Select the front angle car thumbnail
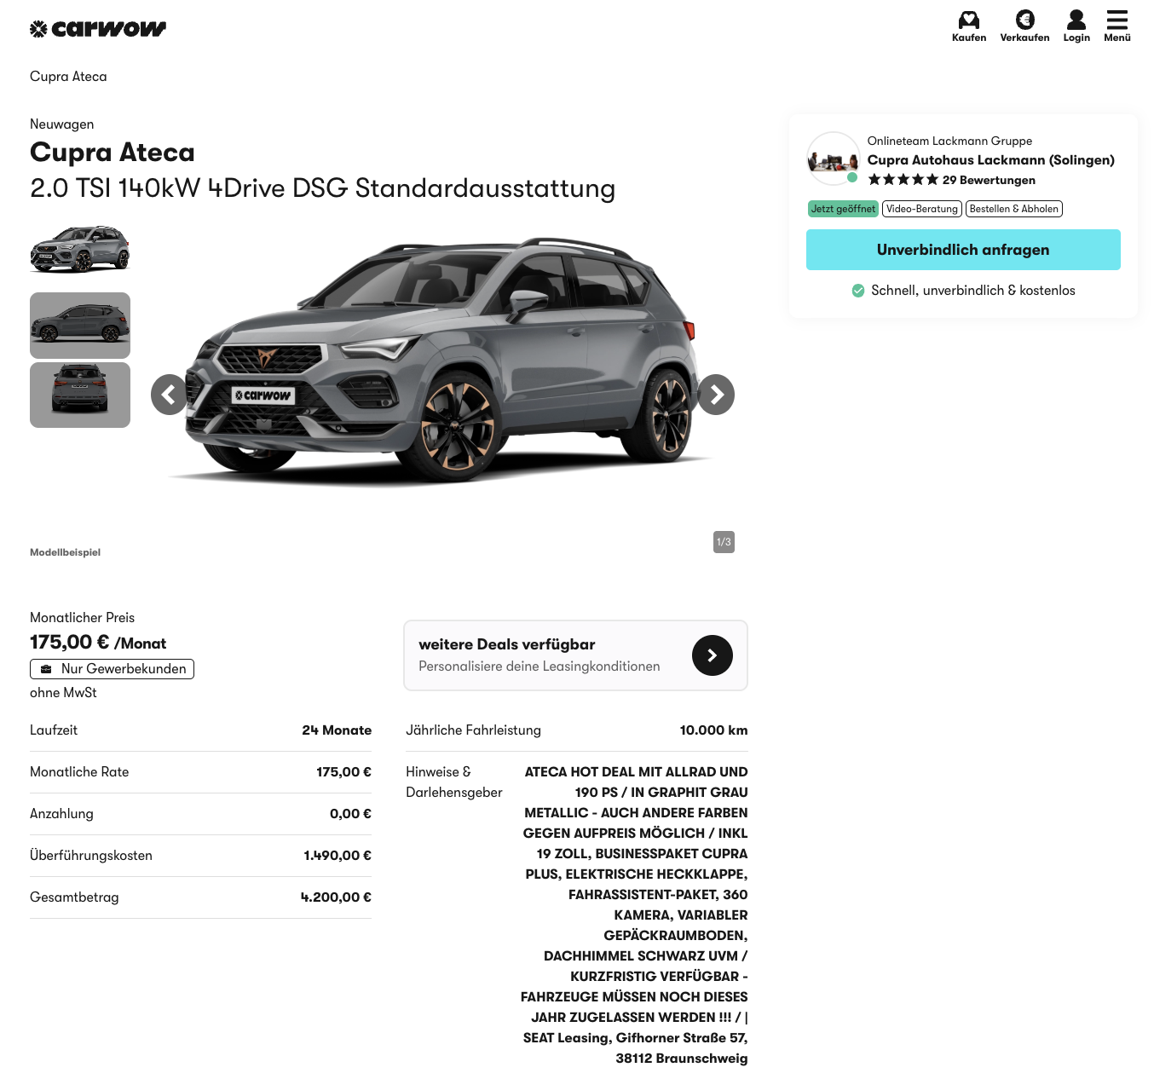Viewport: 1154px width, 1079px height. [x=80, y=249]
